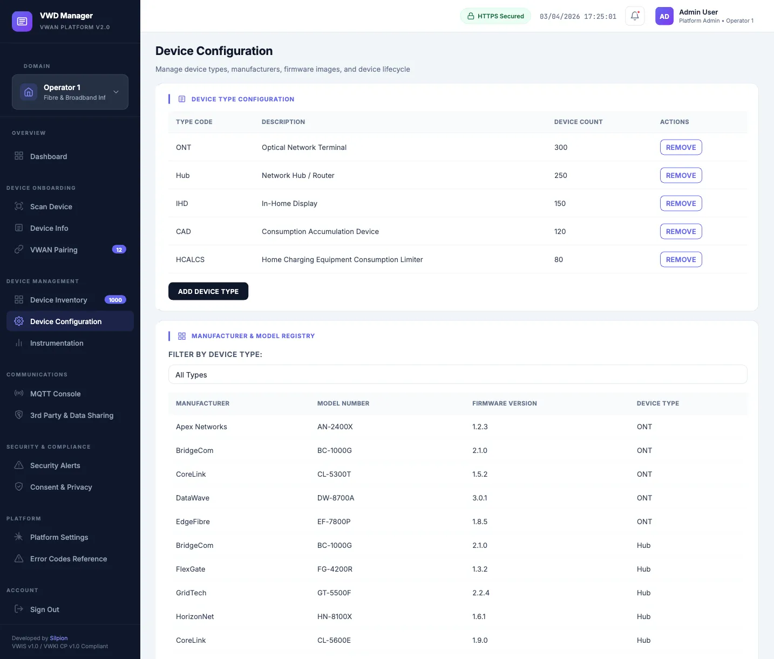Click the VWD Manager logo icon

pos(22,22)
